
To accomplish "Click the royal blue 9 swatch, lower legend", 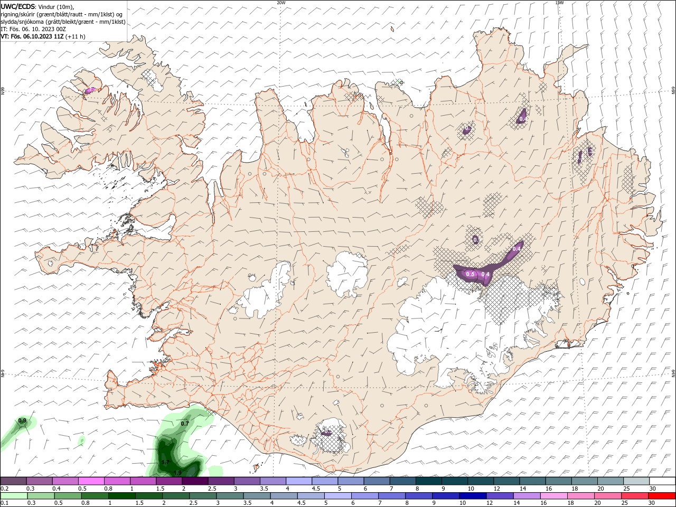I will pos(445,496).
